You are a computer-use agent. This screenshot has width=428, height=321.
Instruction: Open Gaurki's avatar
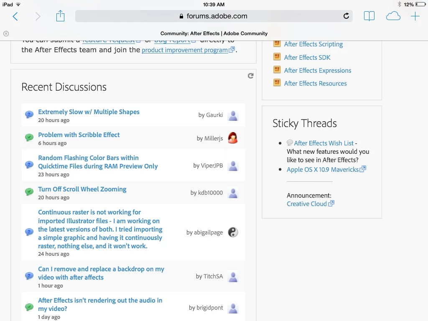233,115
